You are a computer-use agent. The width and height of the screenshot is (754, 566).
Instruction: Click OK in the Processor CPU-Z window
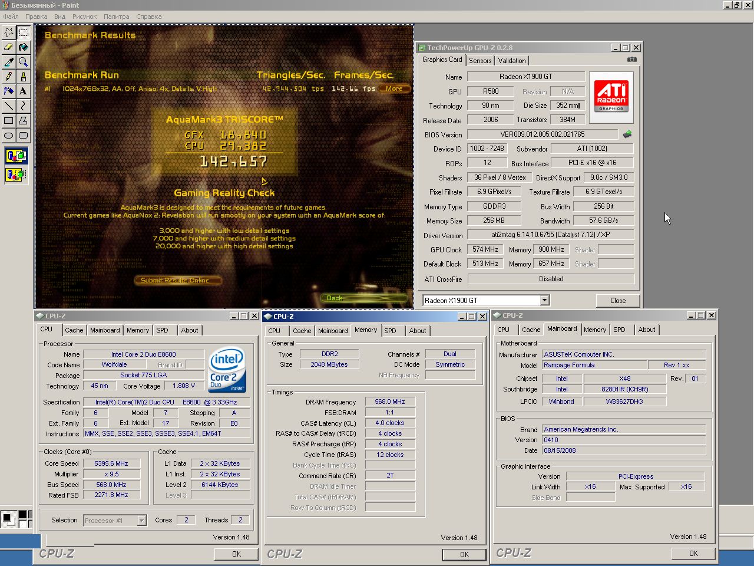[236, 554]
